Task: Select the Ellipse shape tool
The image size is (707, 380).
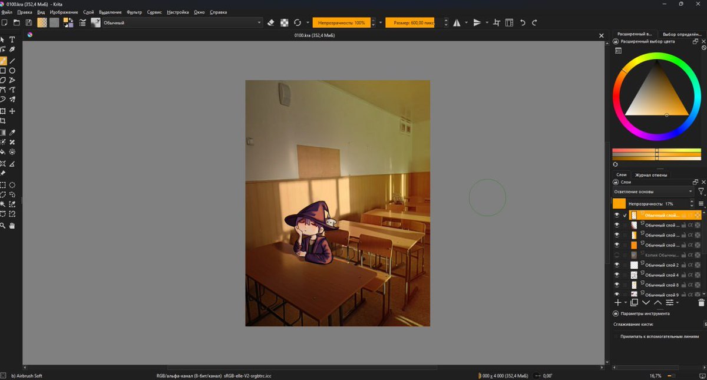Action: (12, 70)
